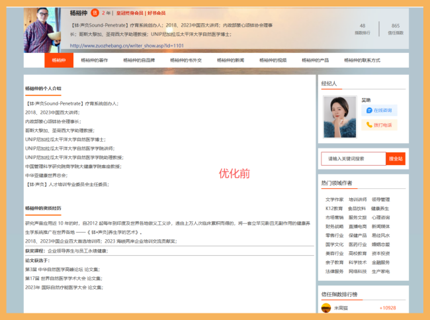The image size is (430, 320).
Task: Click 米高猛's avatar in trust ranking
Action: 326,308
